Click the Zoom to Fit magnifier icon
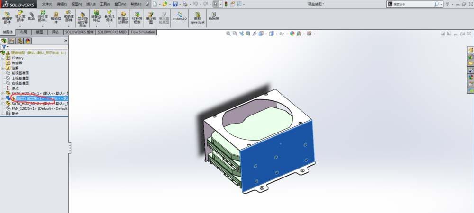Image resolution: width=474 pixels, height=213 pixels. (x=228, y=34)
